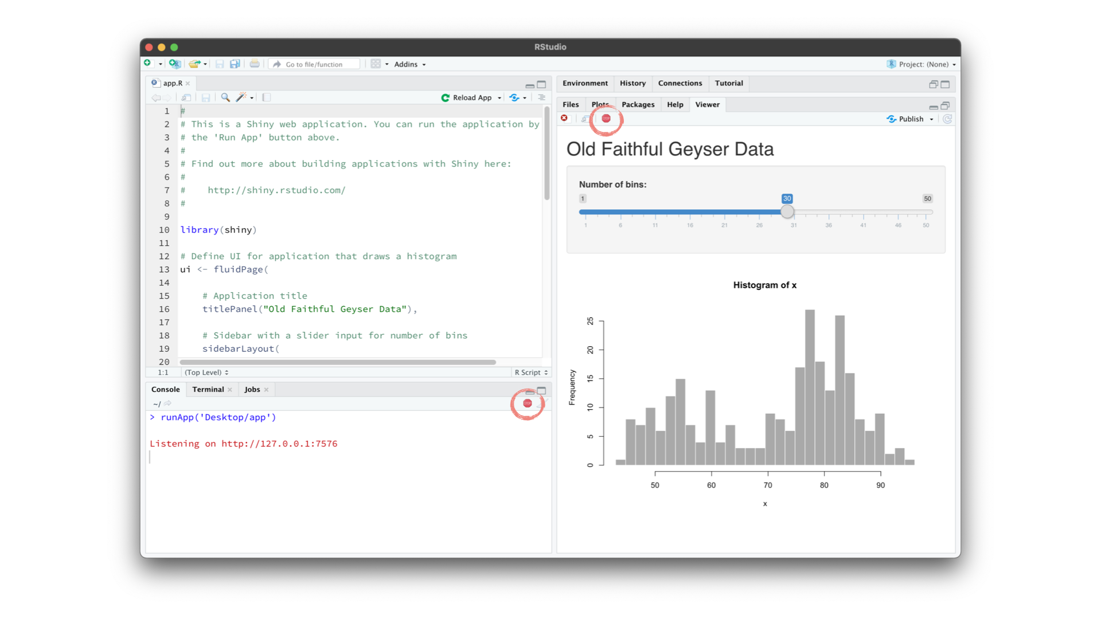Expand the Addins dropdown menu
1101x619 pixels.
point(409,64)
